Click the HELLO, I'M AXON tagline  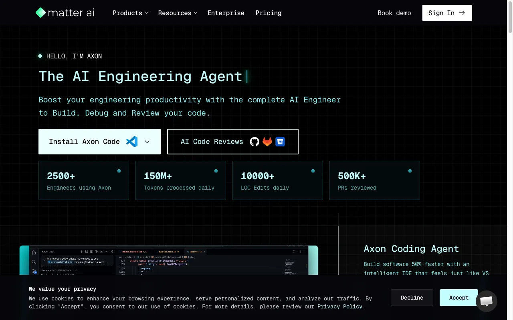(74, 56)
